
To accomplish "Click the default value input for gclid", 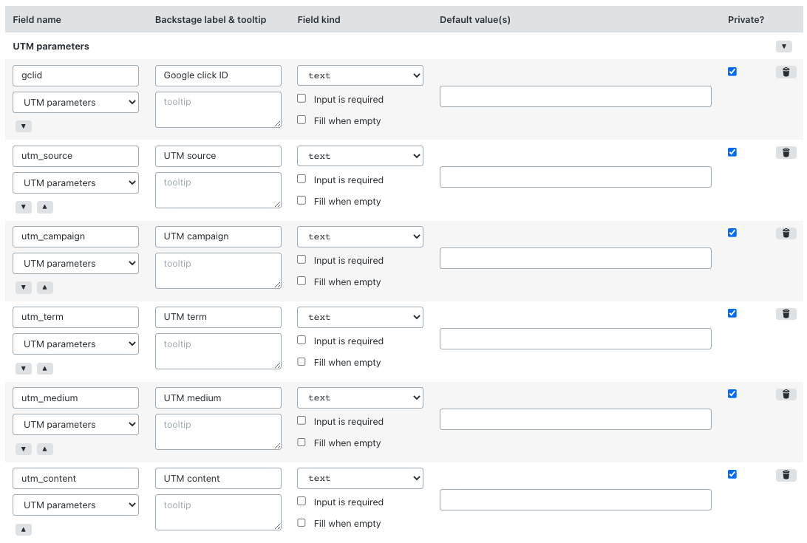I will (576, 96).
